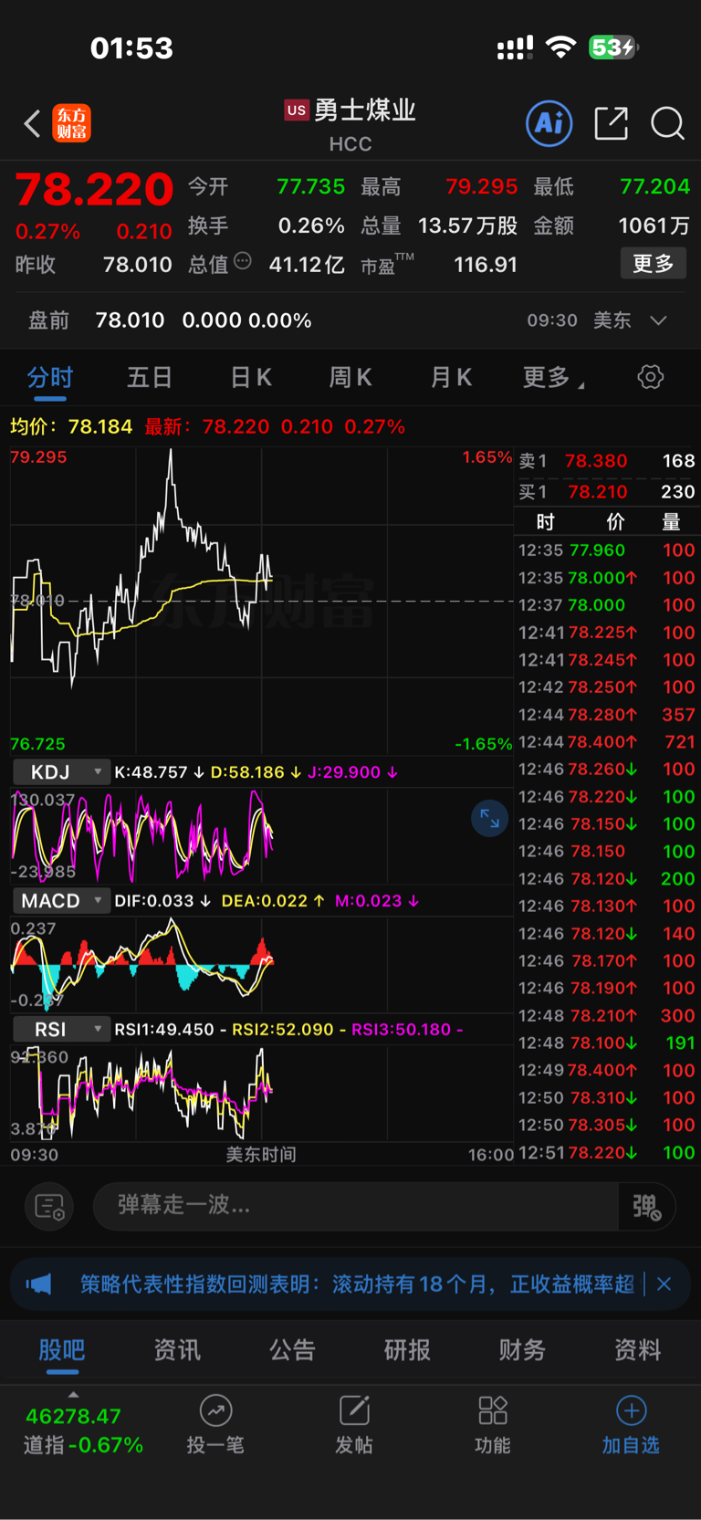Switch to the 月K chart tab
The height and width of the screenshot is (1520, 701).
click(x=451, y=377)
